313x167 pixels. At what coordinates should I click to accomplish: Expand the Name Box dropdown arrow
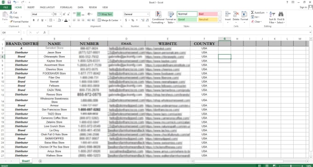pos(19,32)
